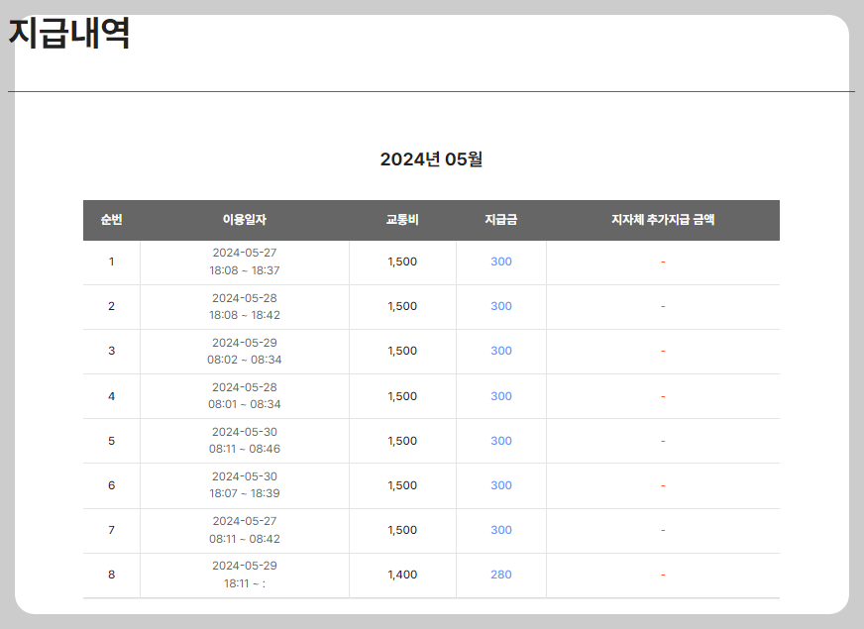Click the 300 payment in row 2

coord(501,306)
